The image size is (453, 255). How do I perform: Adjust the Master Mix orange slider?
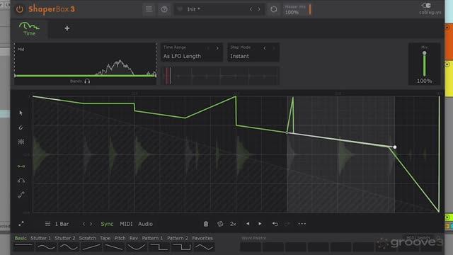(x=310, y=9)
